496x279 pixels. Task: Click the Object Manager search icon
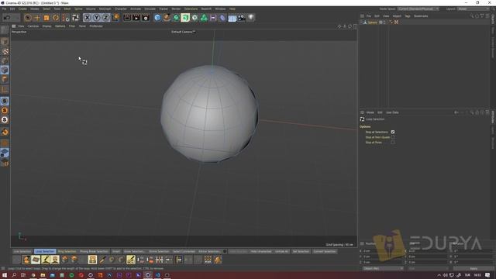[x=472, y=16]
